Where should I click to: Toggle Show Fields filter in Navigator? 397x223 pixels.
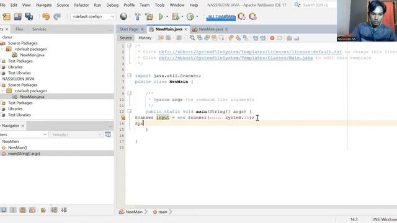13,210
